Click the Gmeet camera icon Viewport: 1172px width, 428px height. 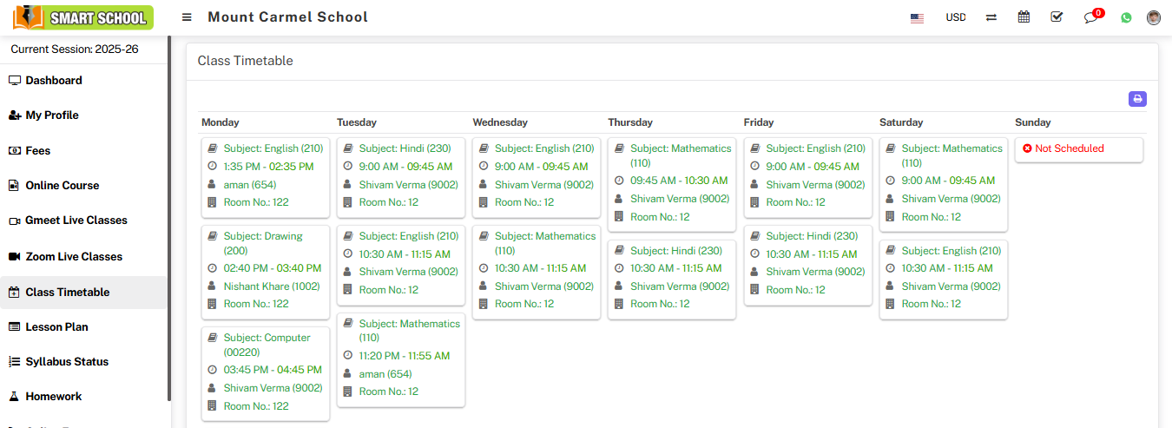point(14,221)
